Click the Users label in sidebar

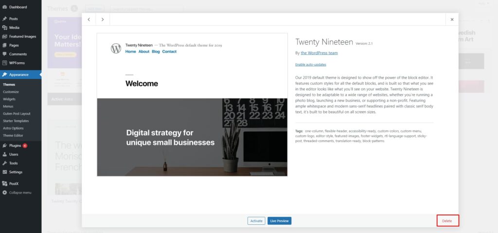[x=14, y=154]
